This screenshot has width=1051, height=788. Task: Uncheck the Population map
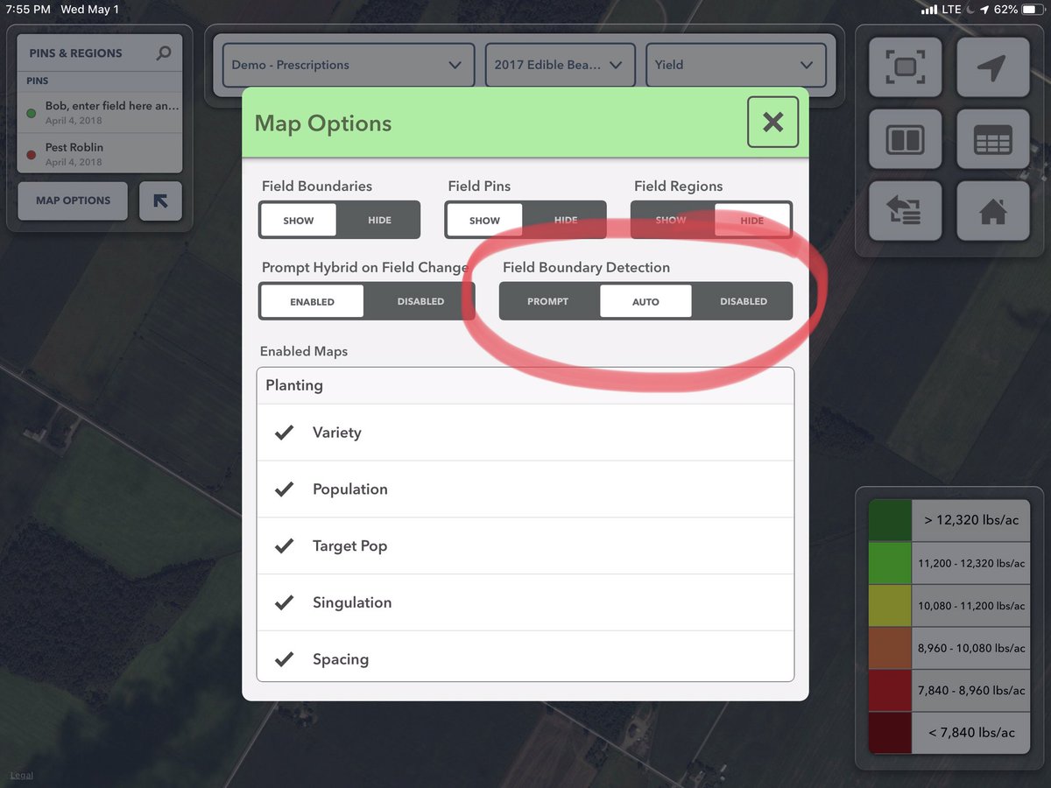click(284, 489)
